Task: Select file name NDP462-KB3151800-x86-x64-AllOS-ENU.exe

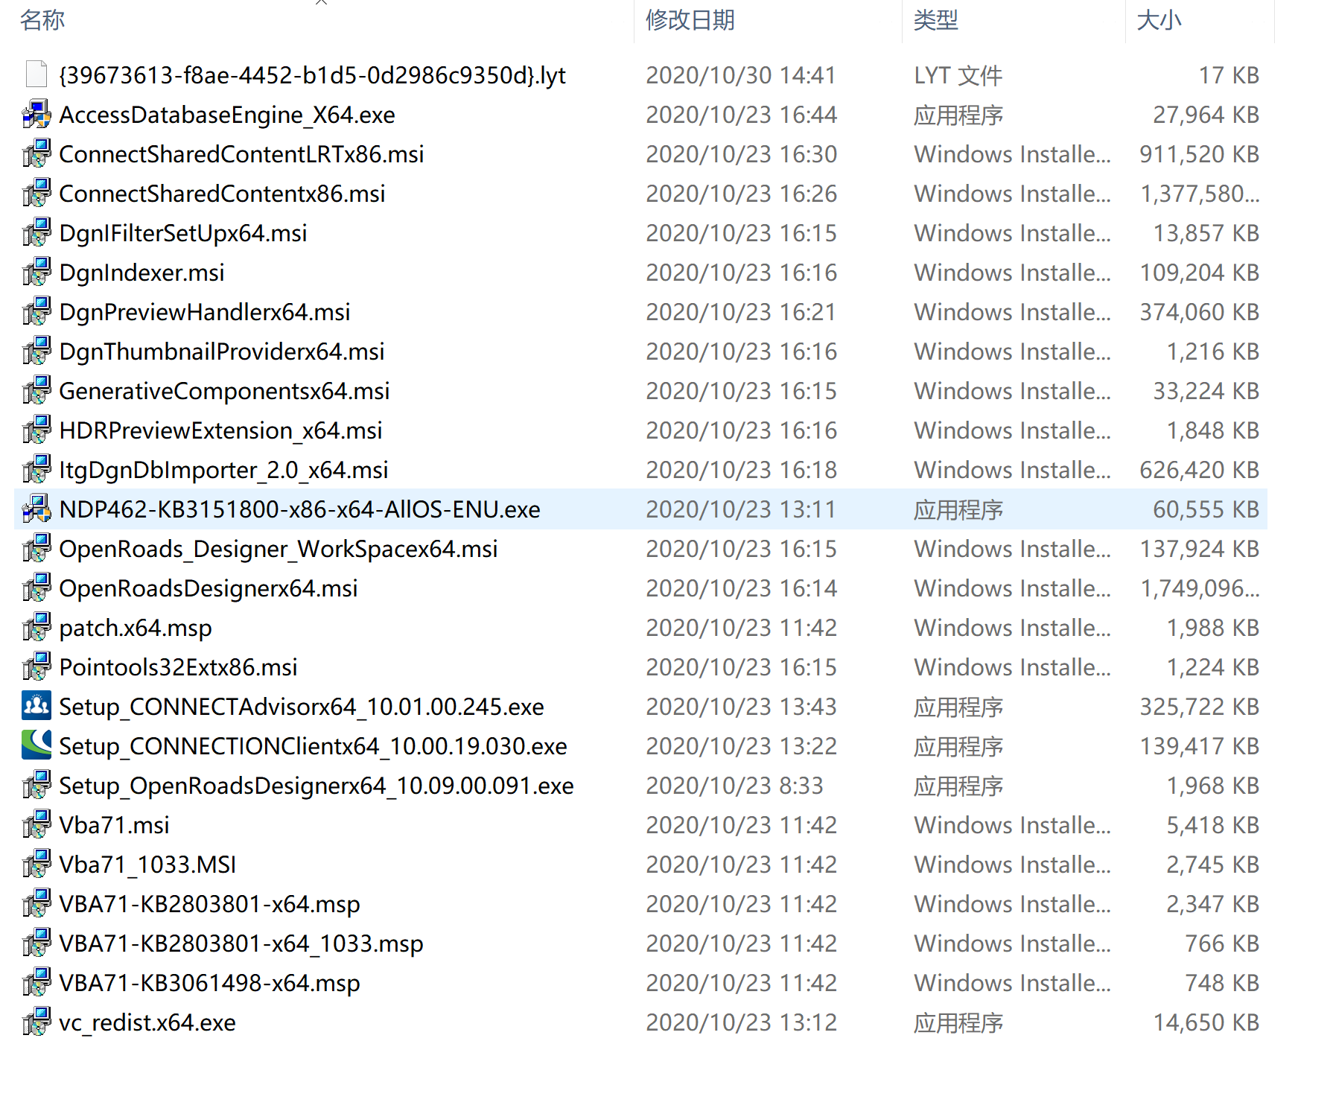Action: tap(299, 509)
